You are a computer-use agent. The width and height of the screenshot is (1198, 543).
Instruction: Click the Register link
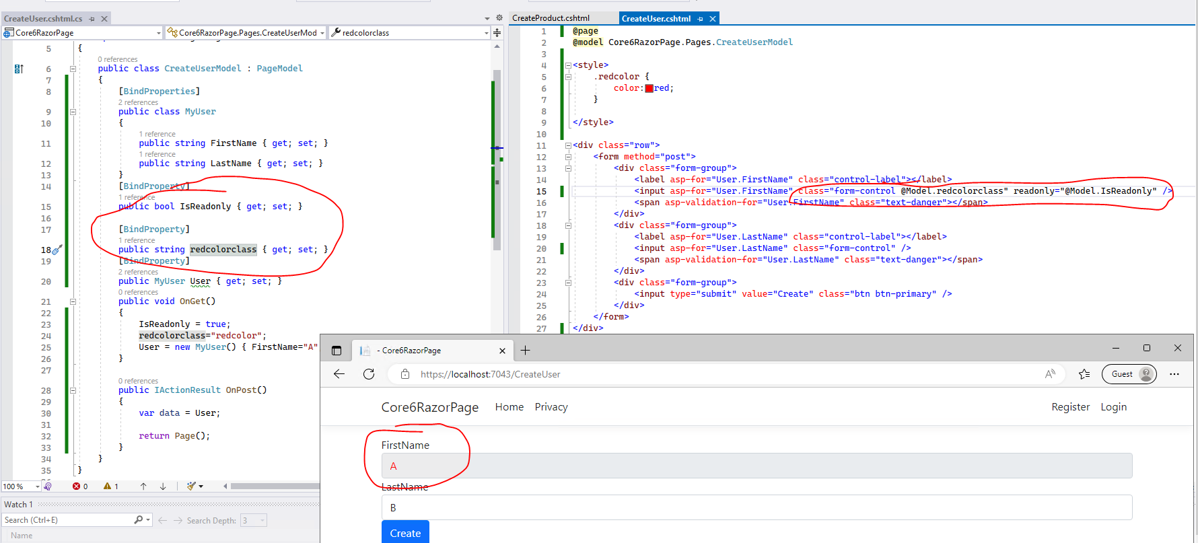(1071, 407)
